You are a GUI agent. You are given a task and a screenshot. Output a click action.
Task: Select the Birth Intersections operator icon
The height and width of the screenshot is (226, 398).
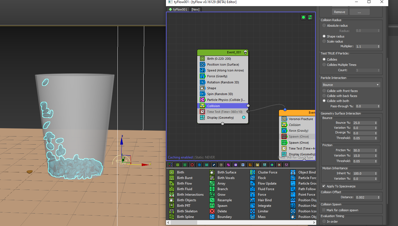[172, 195]
